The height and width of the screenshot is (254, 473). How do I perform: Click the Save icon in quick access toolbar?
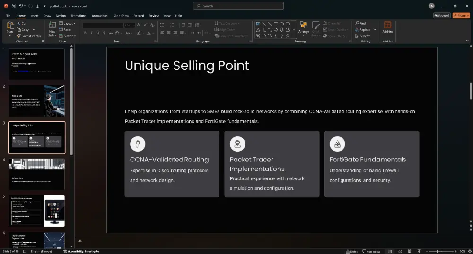[x=14, y=6]
